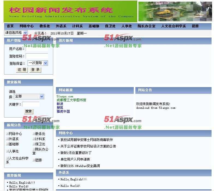The image size is (214, 191).
Task: Click the 搜索 search button
Action: 28,112
